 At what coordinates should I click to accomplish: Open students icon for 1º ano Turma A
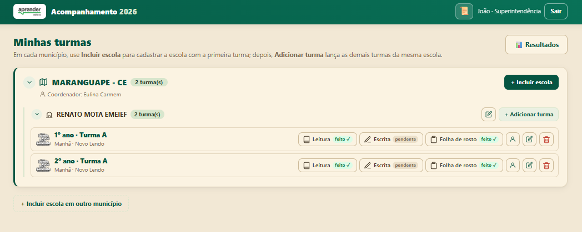tap(513, 140)
